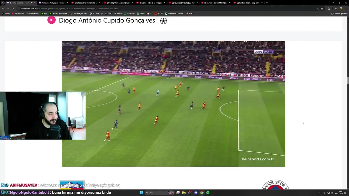Close the Zecorner Kayserispor tab
349x196 pixels.
35,3
